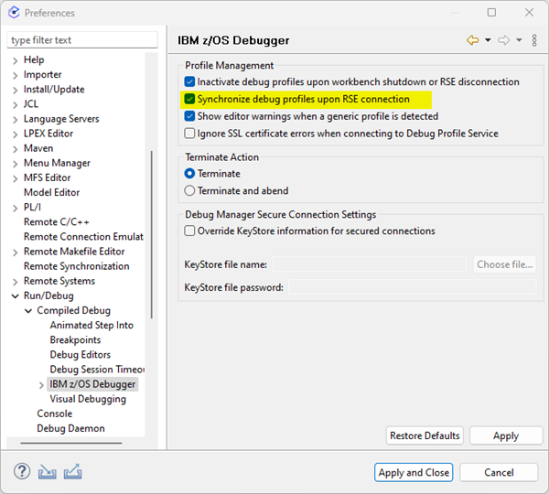Click the KeyStore file name field

pos(370,264)
